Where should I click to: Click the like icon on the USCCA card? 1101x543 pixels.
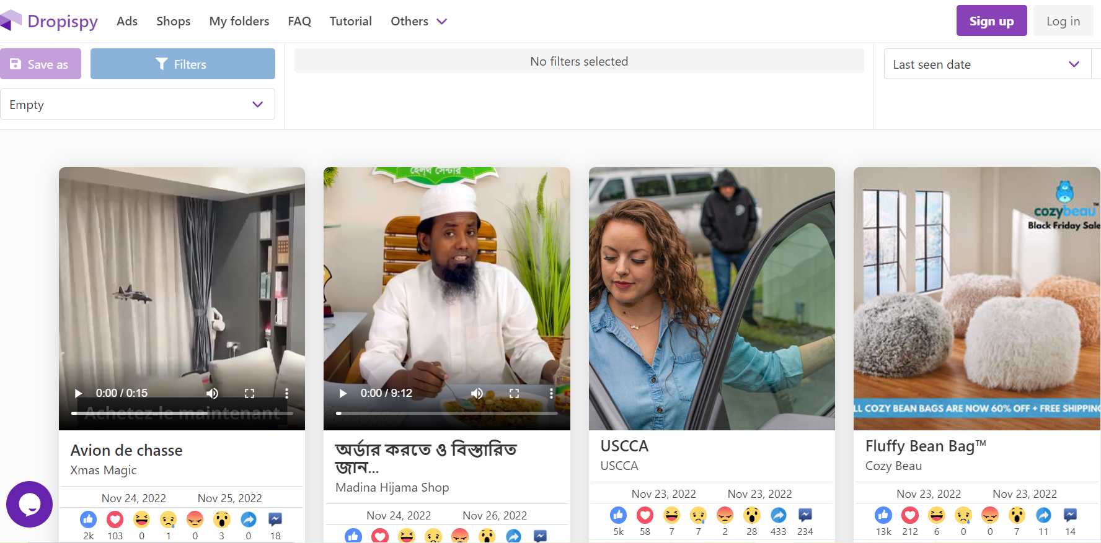[619, 515]
